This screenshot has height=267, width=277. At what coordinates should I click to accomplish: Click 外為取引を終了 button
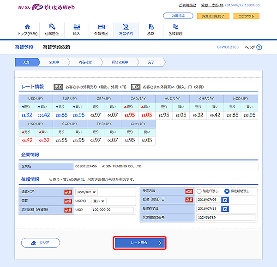213,16
